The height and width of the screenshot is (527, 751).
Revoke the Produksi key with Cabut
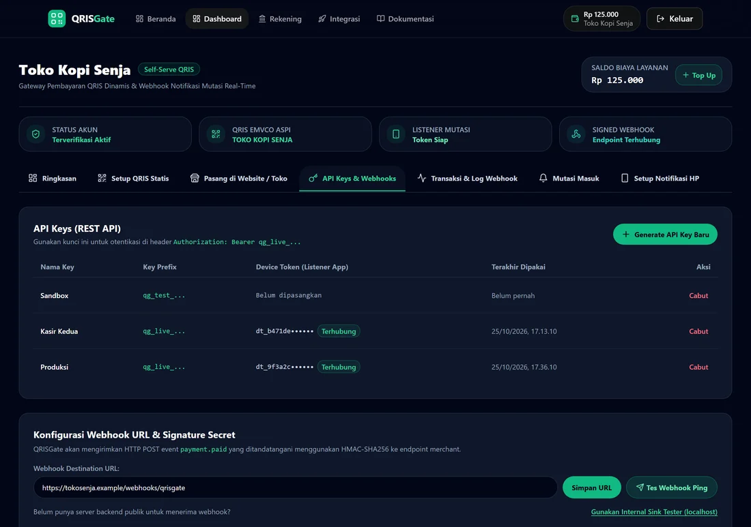point(698,367)
